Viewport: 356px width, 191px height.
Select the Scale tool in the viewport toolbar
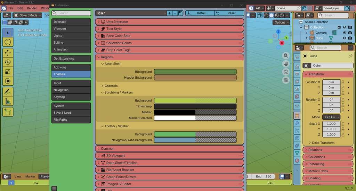[8, 72]
